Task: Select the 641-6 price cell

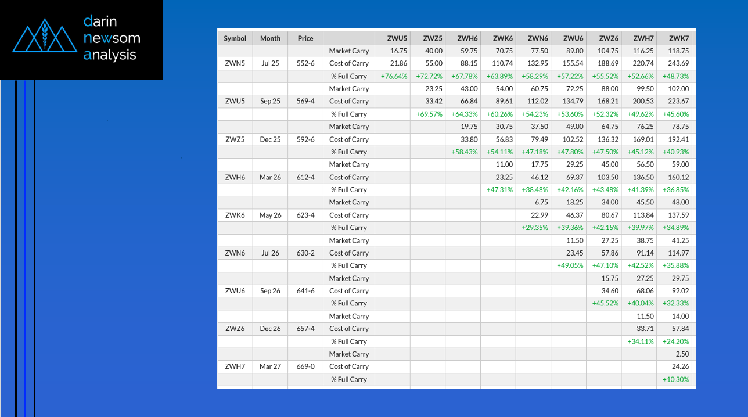Action: 305,291
